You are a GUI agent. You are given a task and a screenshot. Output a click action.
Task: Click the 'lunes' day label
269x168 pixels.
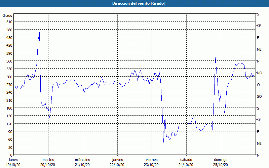13,160
